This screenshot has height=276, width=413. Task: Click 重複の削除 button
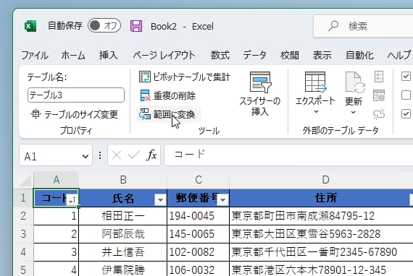(x=168, y=95)
